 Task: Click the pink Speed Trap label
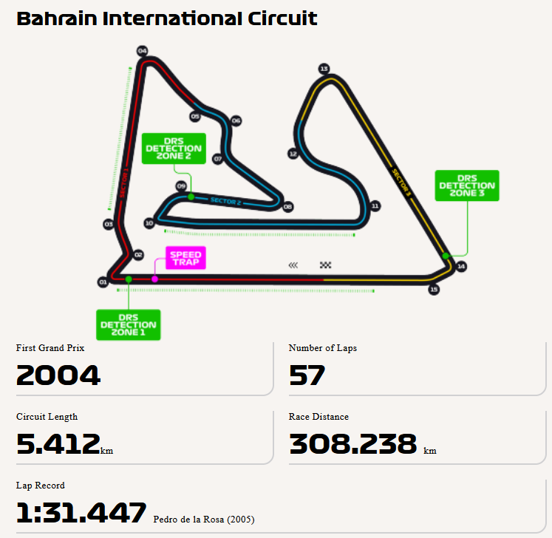185,259
